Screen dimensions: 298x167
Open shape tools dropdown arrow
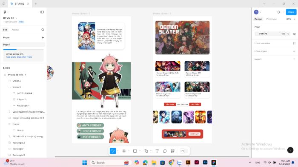140,151
